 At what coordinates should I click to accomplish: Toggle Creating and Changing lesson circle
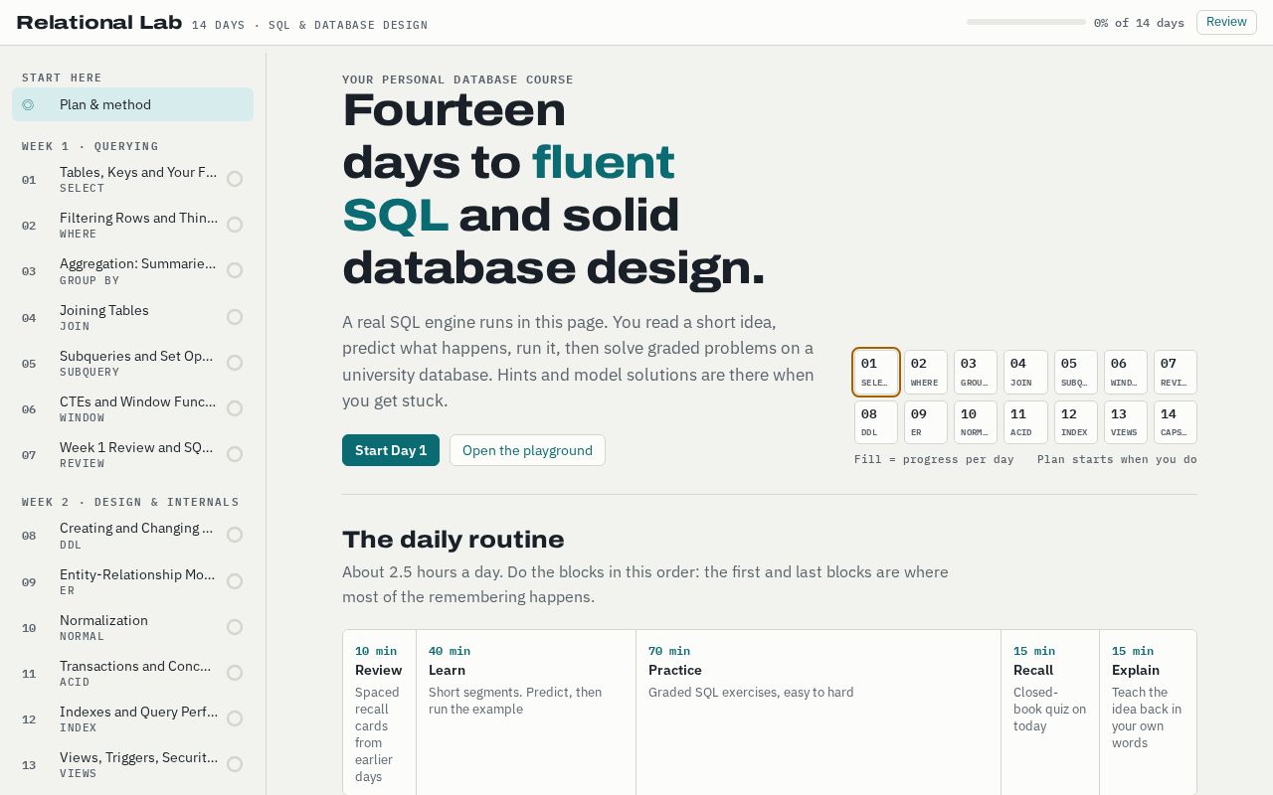235,535
